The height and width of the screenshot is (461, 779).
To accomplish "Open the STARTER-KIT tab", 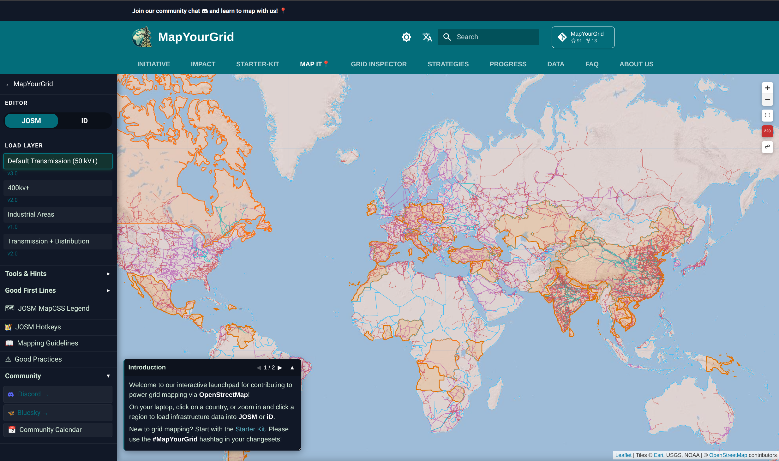I will (258, 64).
